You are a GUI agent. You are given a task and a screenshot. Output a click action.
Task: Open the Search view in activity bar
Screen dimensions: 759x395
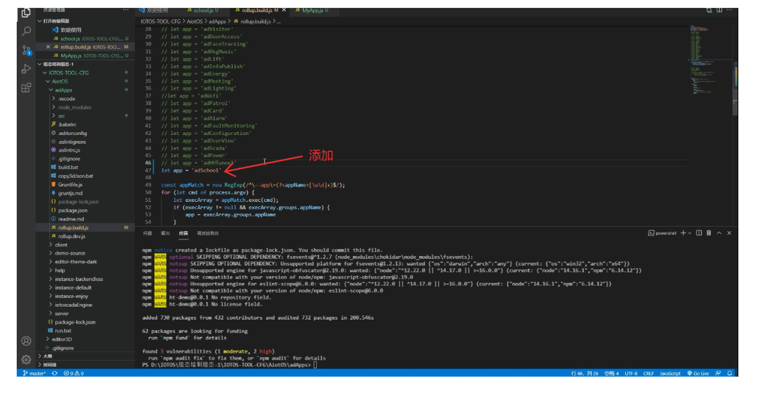click(26, 31)
